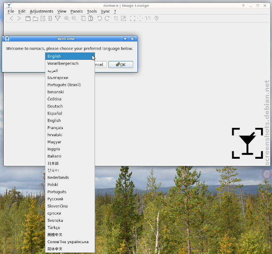Open the Panels menu
This screenshot has width=272, height=254.
77,11
